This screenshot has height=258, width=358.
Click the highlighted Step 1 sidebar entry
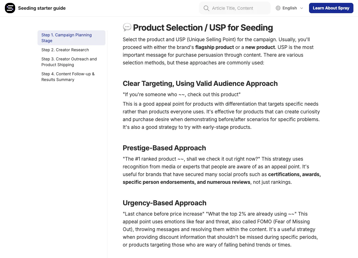(x=66, y=38)
